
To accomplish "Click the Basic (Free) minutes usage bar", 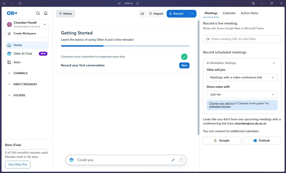I will tap(27, 149).
